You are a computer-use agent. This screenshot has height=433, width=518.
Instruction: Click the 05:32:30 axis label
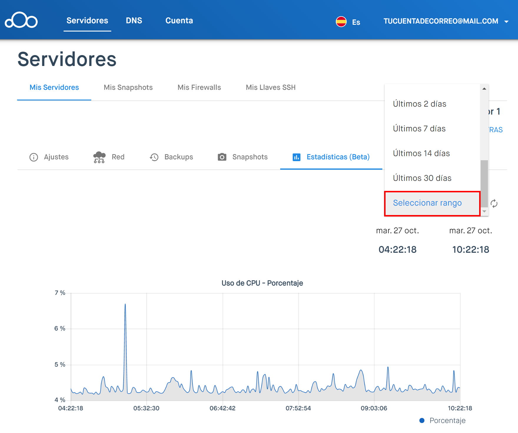[x=146, y=408]
